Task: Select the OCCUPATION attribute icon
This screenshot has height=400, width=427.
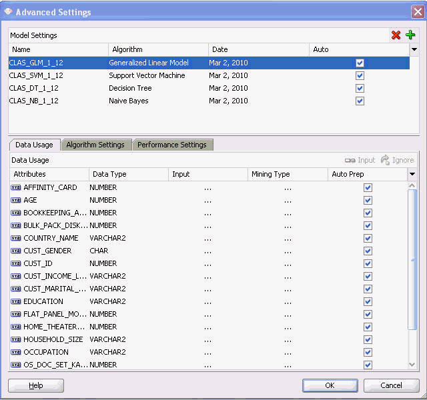Action: 16,352
